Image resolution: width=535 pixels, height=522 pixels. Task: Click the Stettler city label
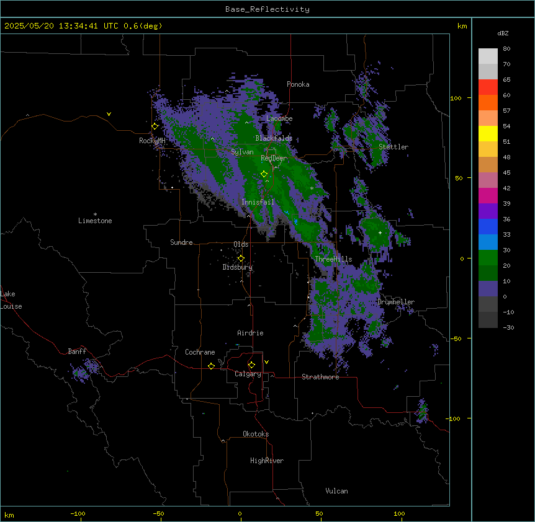[x=393, y=147]
